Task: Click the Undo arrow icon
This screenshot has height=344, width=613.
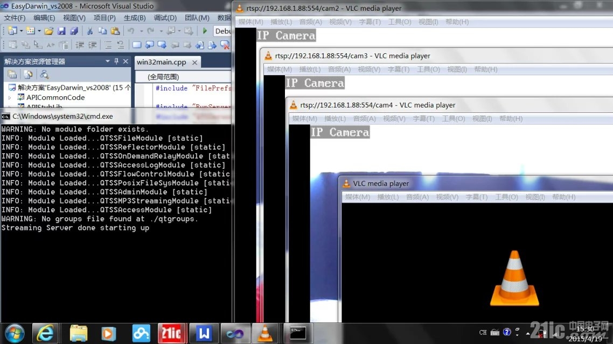Action: (131, 31)
